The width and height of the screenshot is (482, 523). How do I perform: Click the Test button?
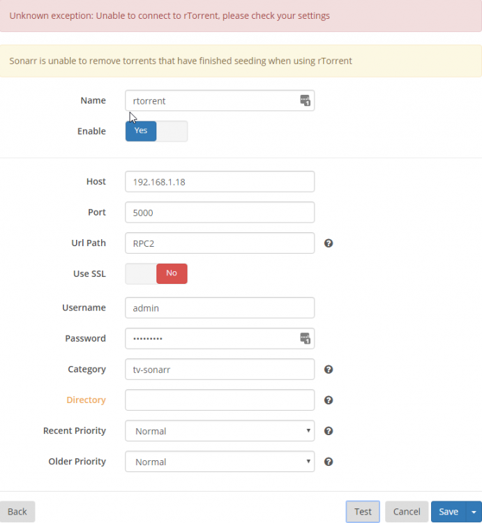363,512
